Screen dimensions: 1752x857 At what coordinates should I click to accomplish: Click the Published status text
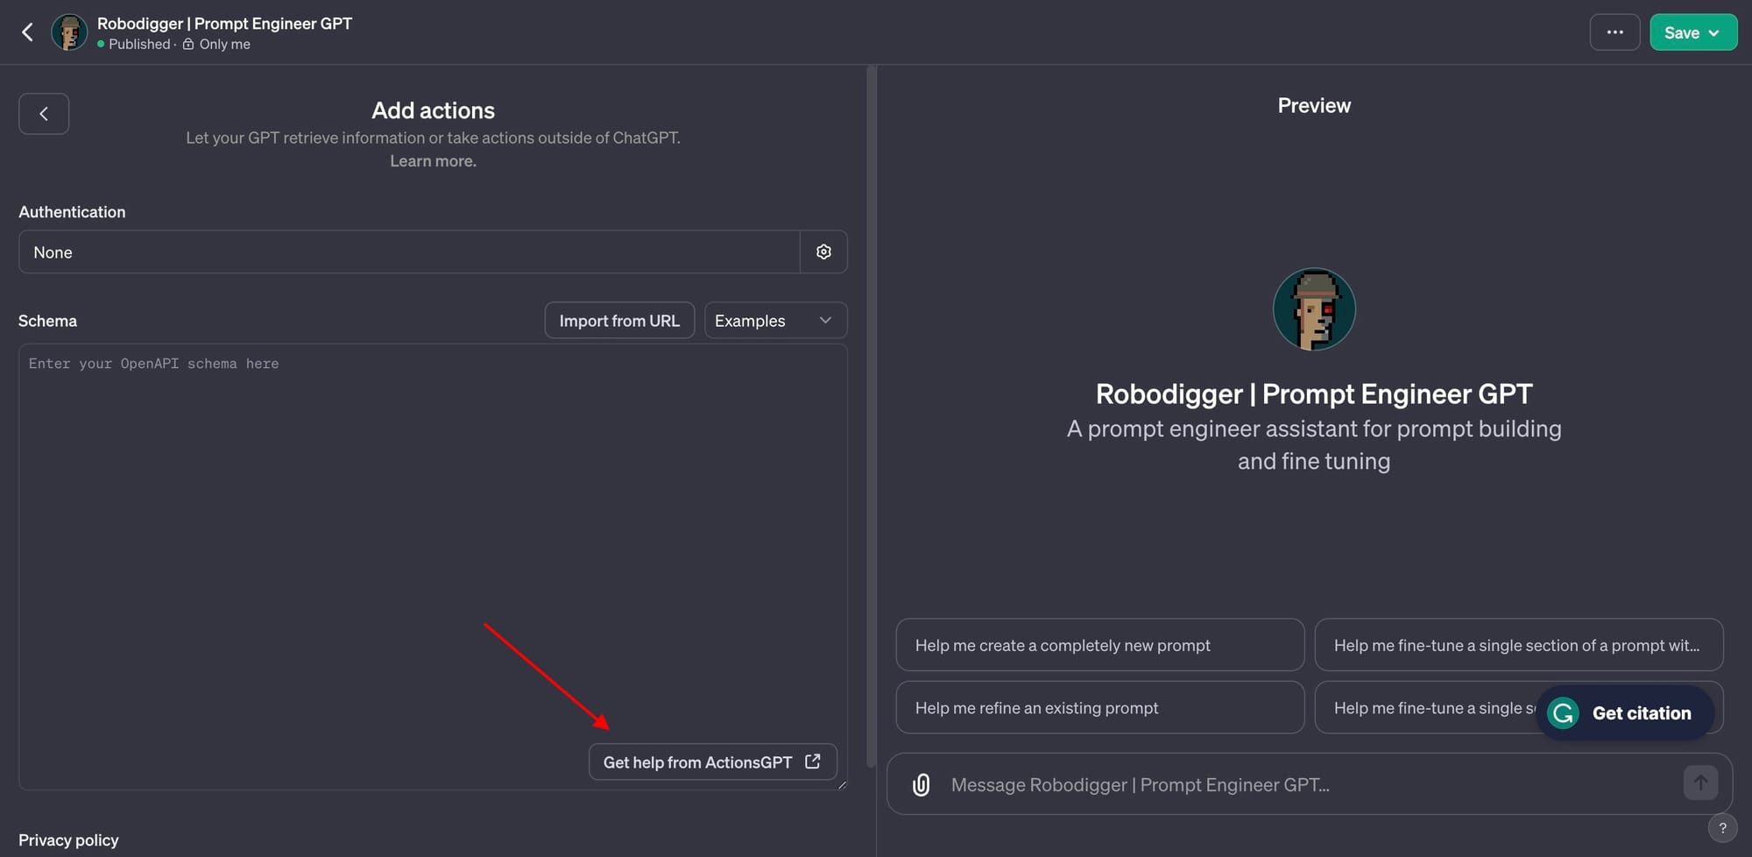(x=139, y=45)
